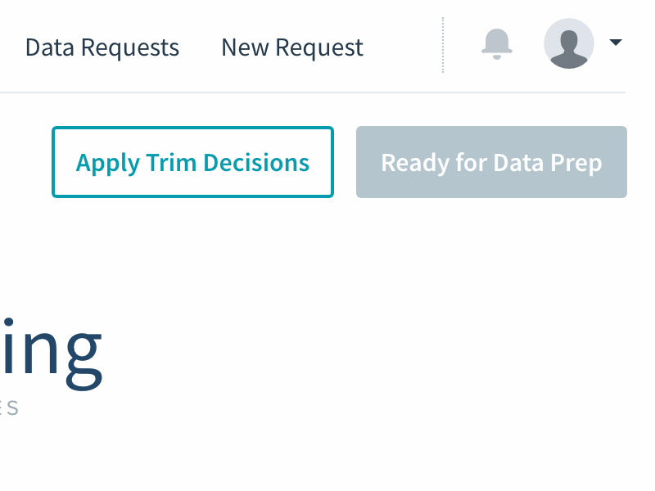Click the Data Requests navigation label
Viewport: 655px width, 491px height.
(x=102, y=47)
